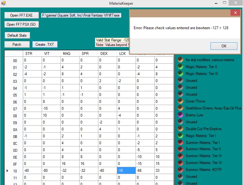
Task: Click the green orb beside Magic Materia: Tier I
Action: 180,135
